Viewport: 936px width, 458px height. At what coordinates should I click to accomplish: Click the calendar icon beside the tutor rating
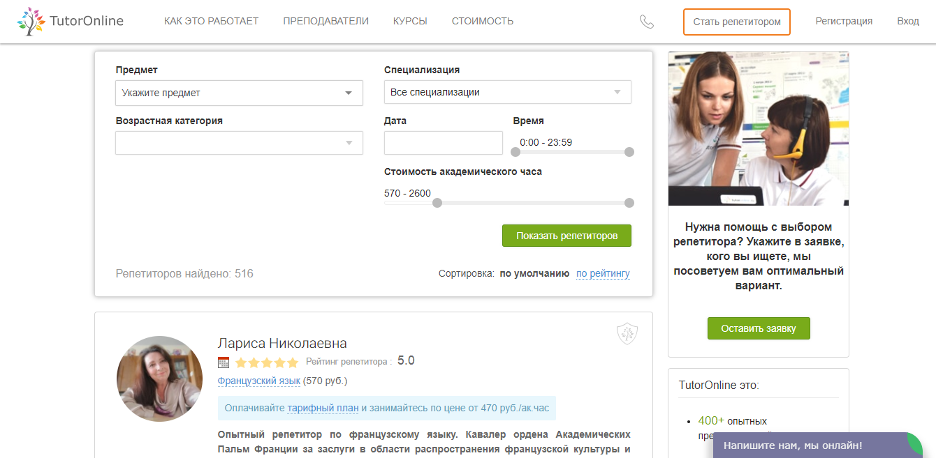[x=224, y=362]
